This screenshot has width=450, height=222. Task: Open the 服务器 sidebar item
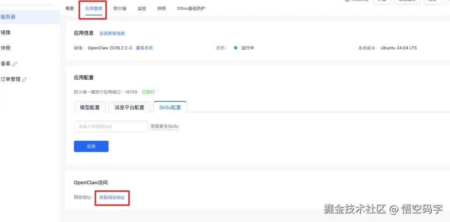pyautogui.click(x=30, y=17)
